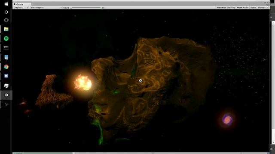Open the Free Aspect dropdown
Screen dimensions: 275x154
click(x=46, y=8)
